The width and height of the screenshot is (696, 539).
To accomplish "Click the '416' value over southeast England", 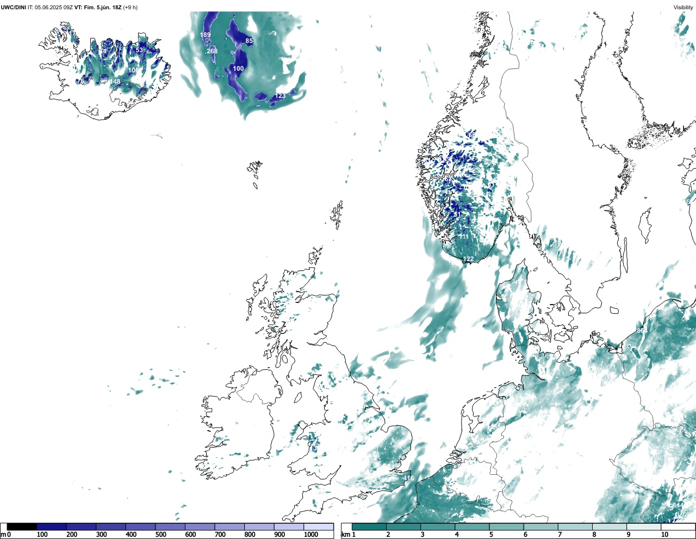I will 408,479.
